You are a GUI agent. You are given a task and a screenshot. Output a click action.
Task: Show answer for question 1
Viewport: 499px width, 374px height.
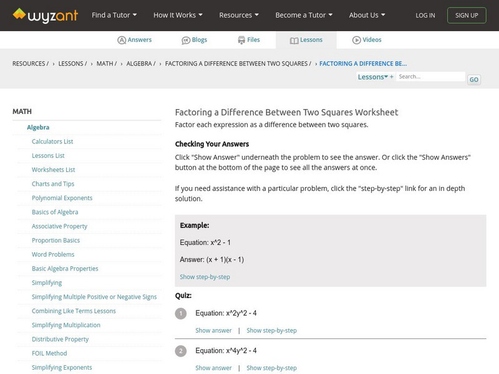pos(213,330)
